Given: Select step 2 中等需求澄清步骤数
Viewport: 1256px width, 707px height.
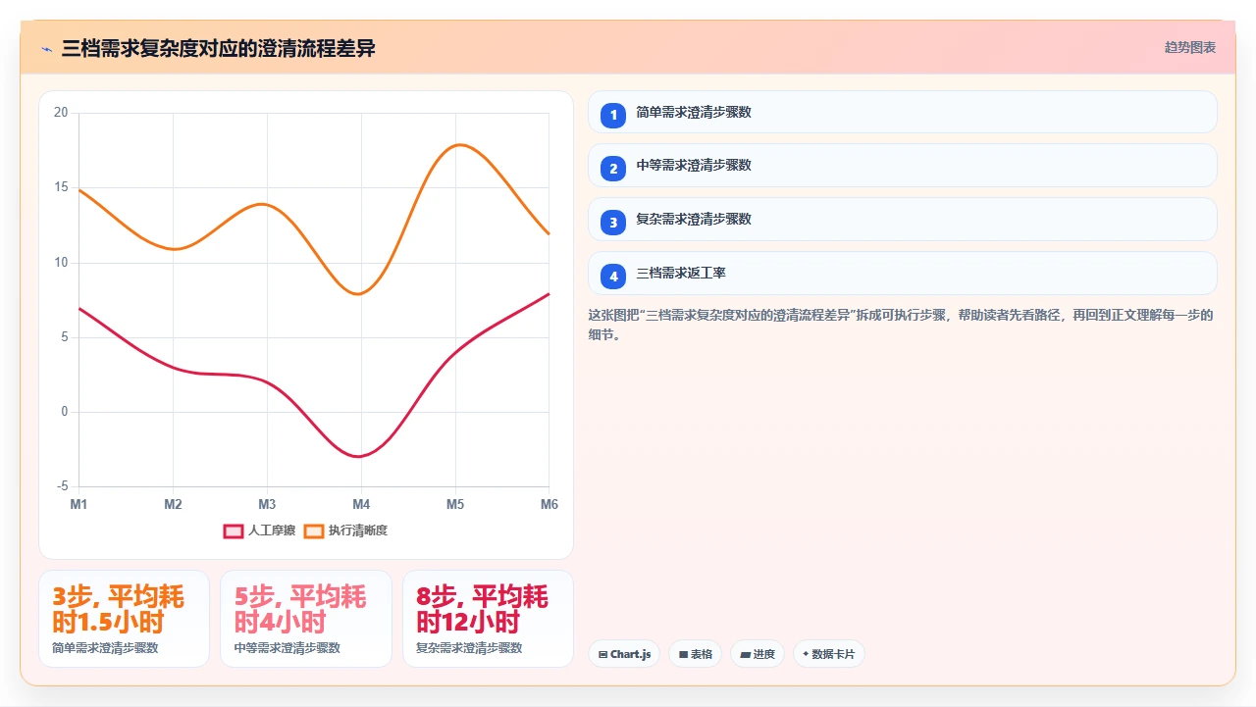Looking at the screenshot, I should tap(903, 166).
